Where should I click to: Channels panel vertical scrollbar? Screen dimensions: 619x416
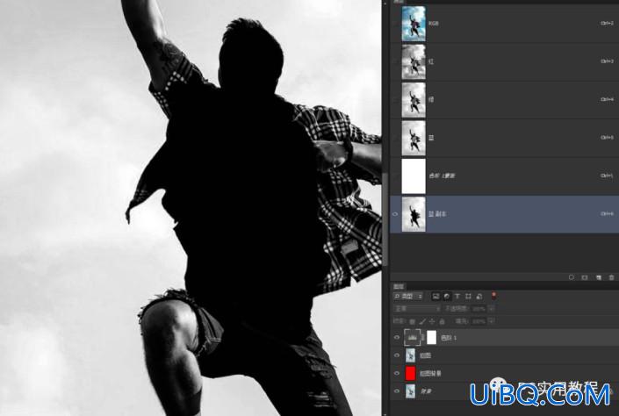click(385, 219)
